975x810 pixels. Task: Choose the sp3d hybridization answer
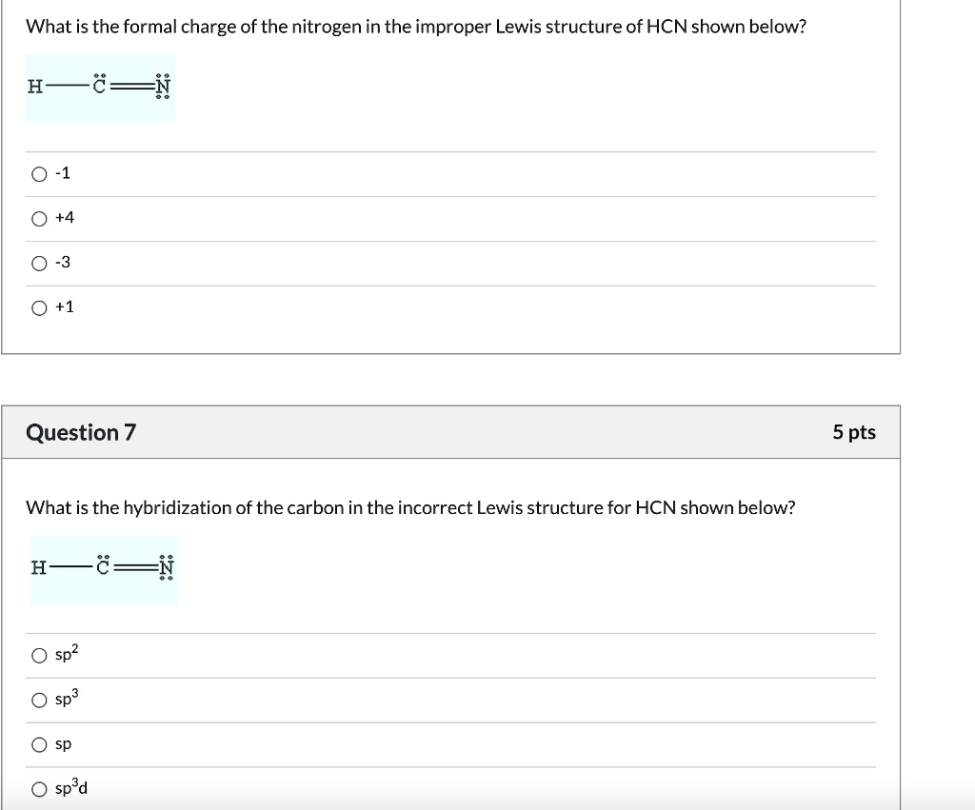click(40, 788)
